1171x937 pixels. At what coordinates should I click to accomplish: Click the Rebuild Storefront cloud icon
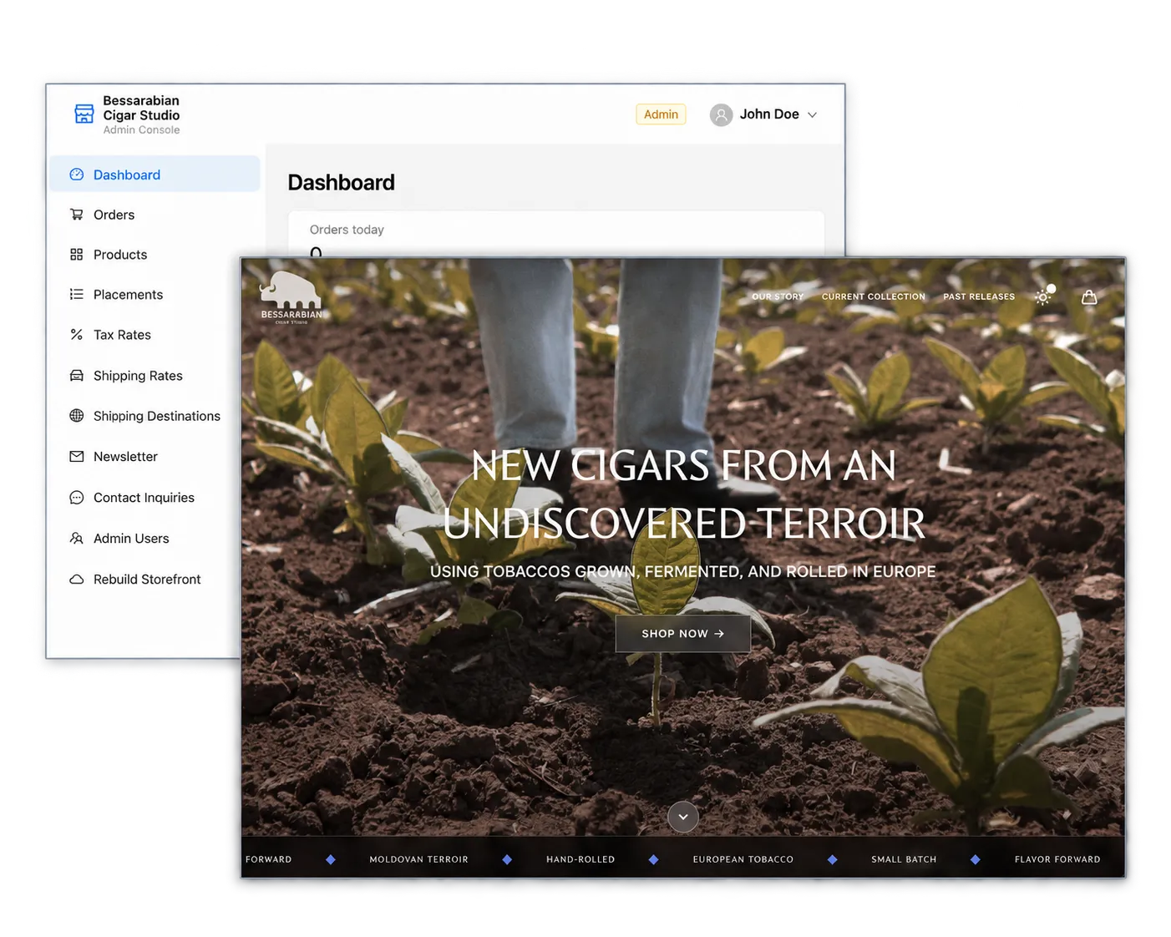click(x=77, y=580)
